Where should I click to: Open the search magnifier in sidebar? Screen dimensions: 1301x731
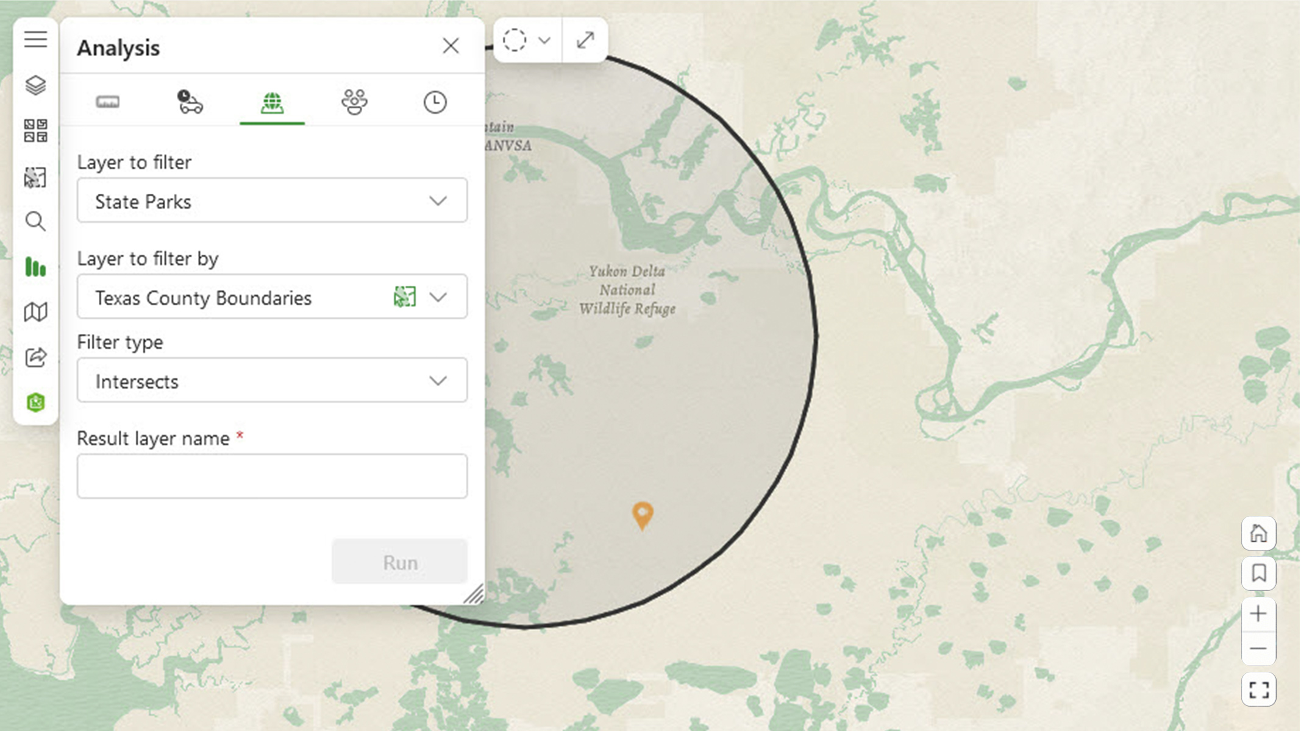click(35, 221)
